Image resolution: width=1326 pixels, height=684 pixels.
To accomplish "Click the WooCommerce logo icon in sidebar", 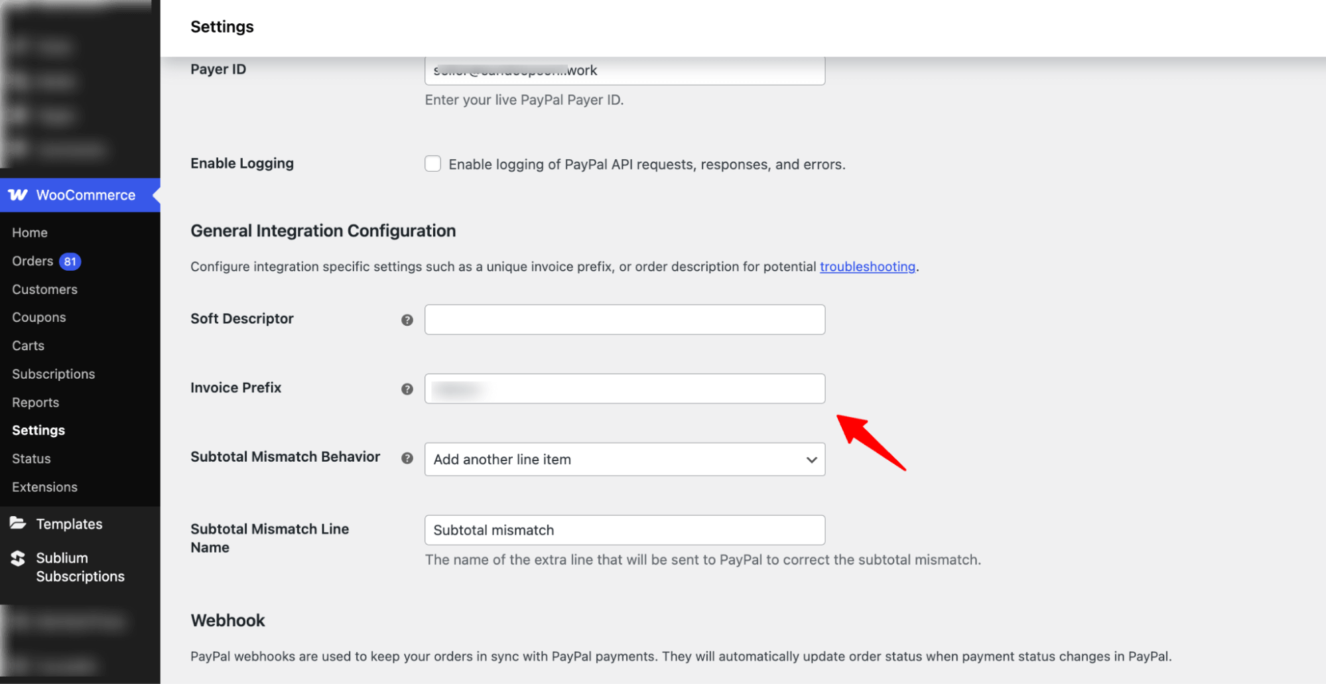I will tap(18, 195).
